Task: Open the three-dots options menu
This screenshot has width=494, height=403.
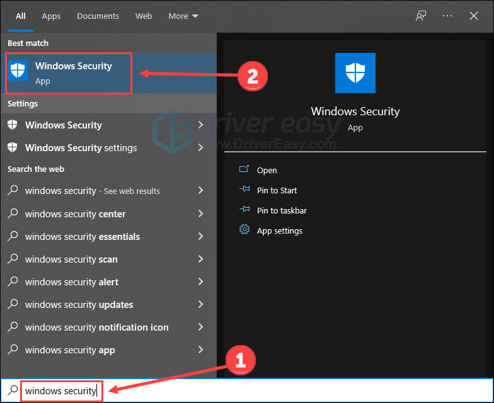Action: point(449,16)
